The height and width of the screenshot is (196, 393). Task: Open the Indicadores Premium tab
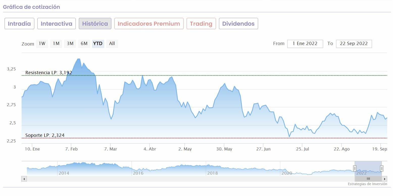coord(149,24)
